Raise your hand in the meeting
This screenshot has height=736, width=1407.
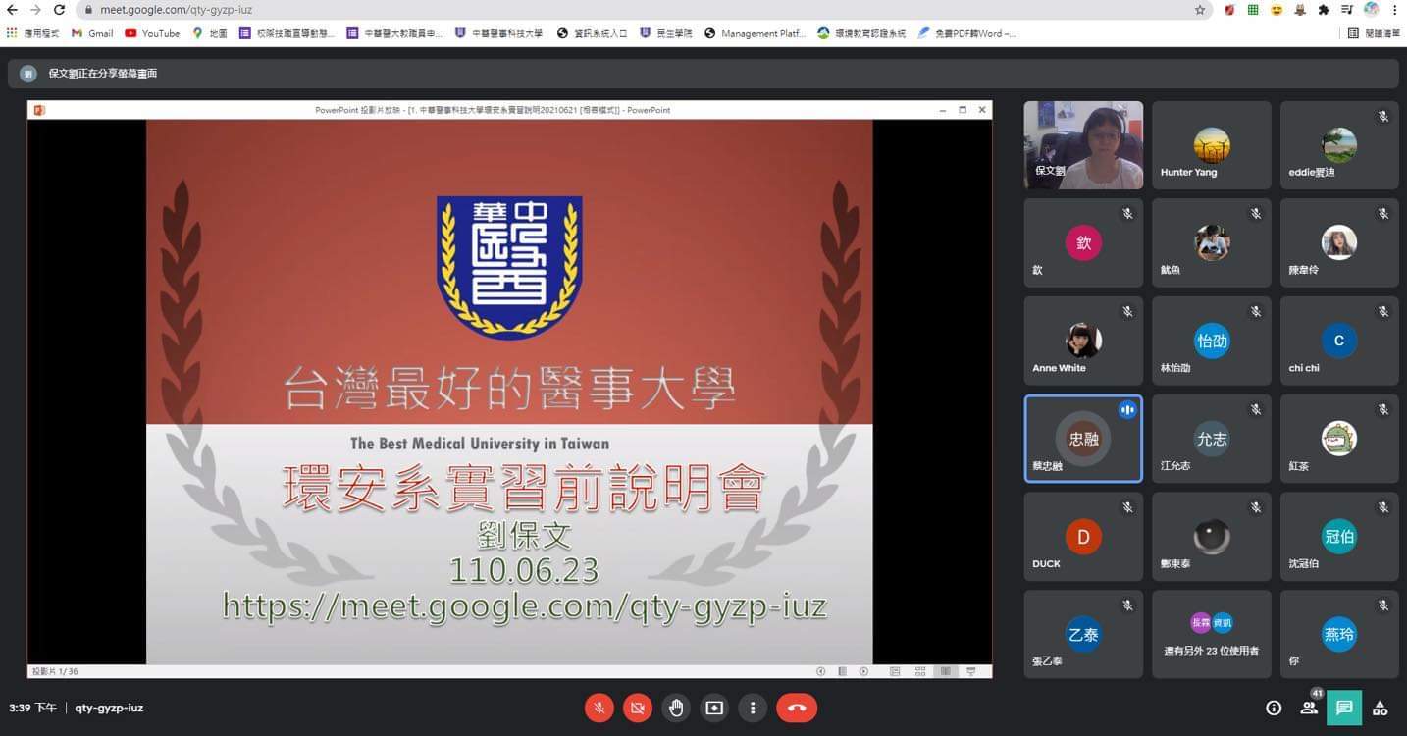tap(676, 708)
